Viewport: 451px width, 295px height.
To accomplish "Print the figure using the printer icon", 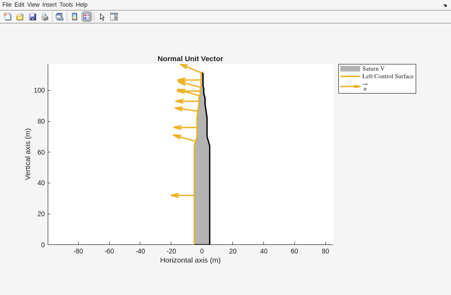I will (45, 17).
